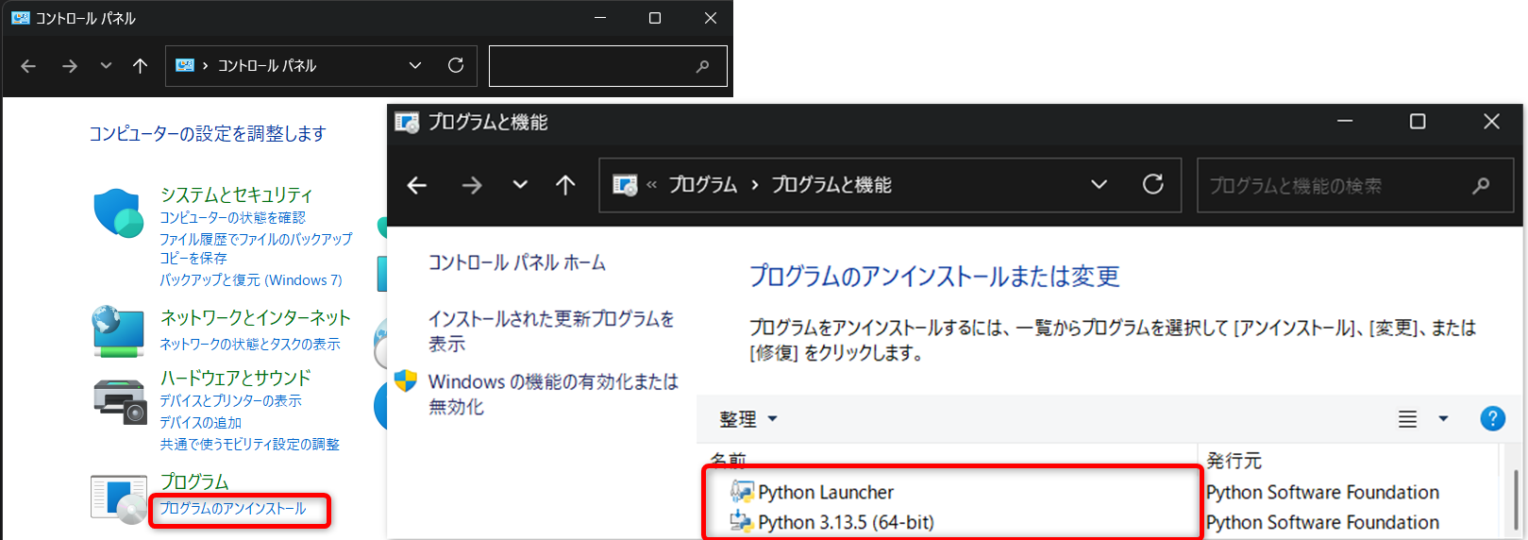Click Programs and Features address bar icon
The image size is (1528, 540).
625,185
